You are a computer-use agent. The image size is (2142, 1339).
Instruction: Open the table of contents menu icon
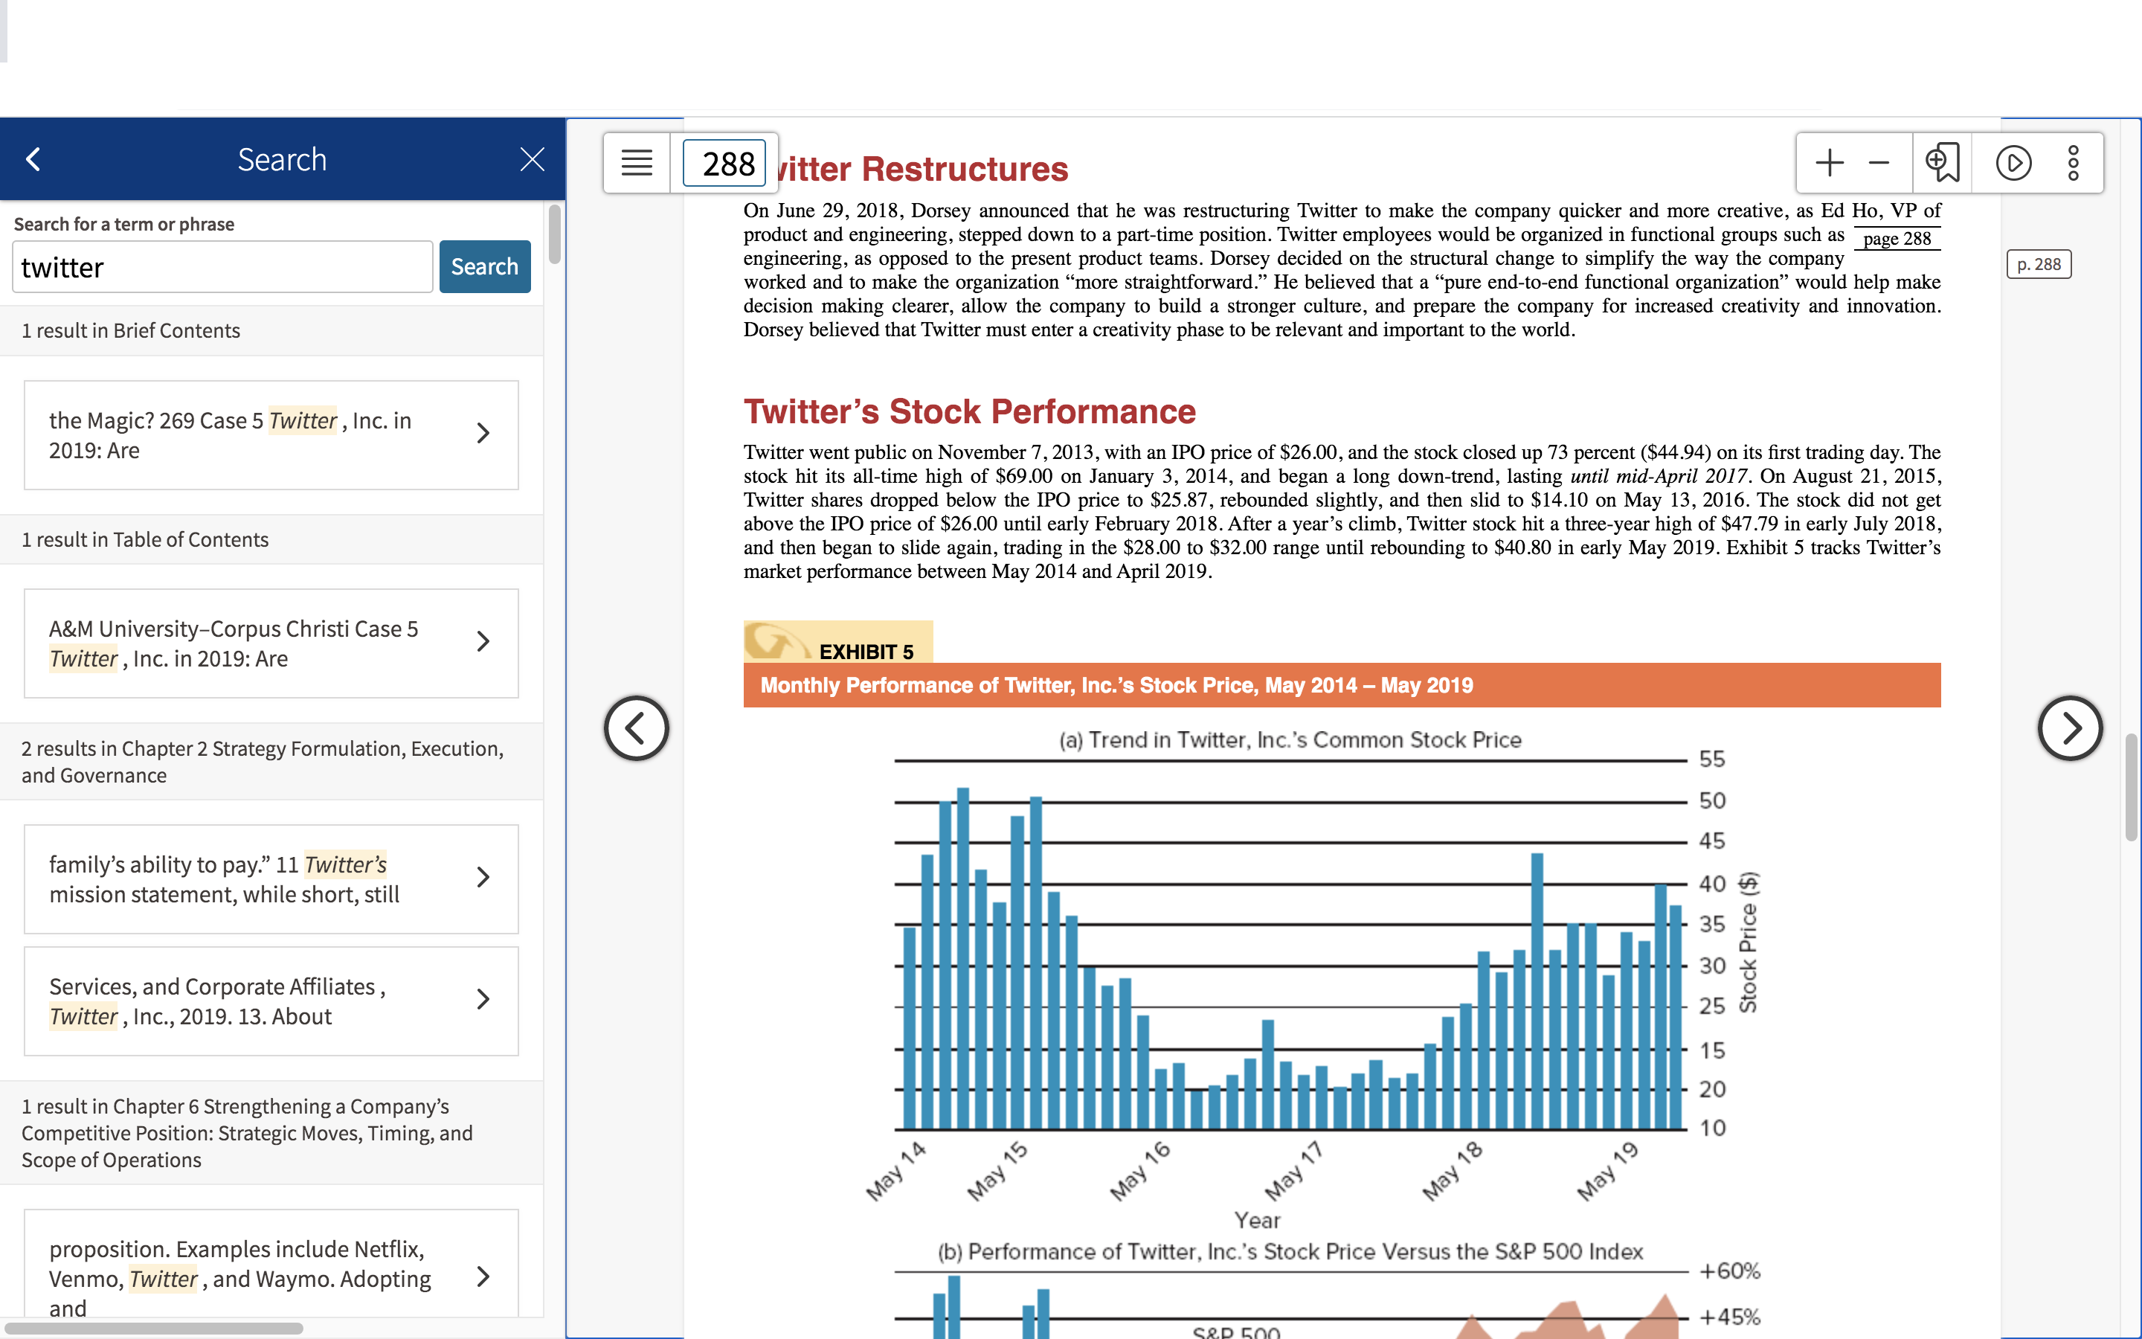tap(637, 163)
